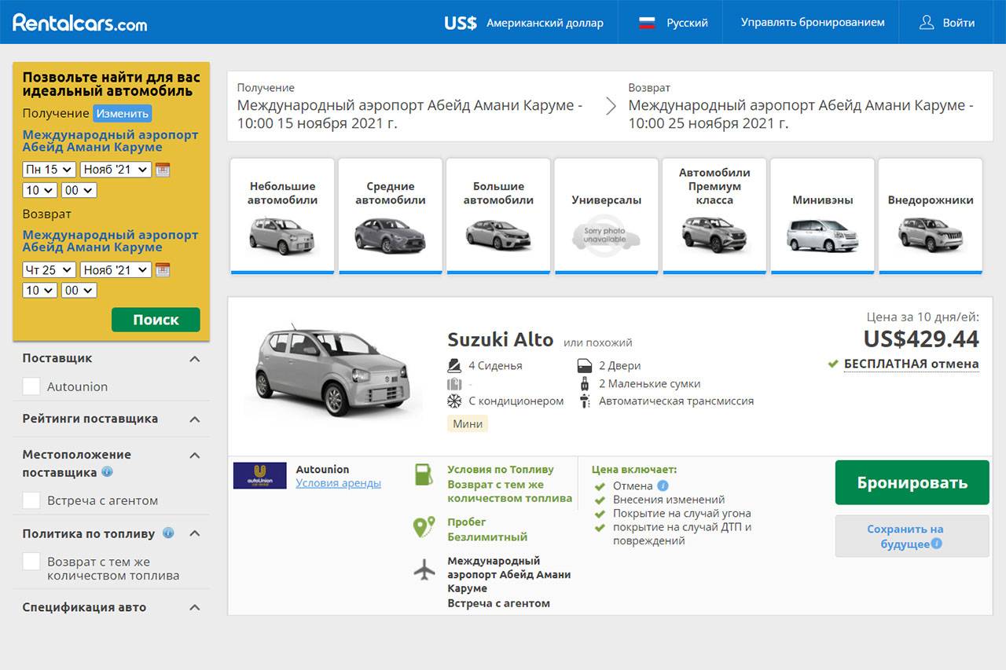Click info icon next to Отмена
This screenshot has height=670, width=1006.
click(x=663, y=485)
